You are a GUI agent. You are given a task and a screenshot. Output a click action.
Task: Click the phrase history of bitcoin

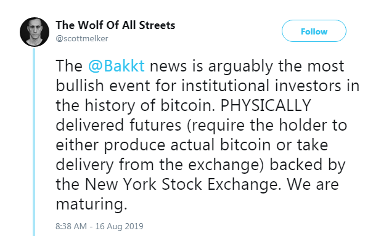click(150, 105)
